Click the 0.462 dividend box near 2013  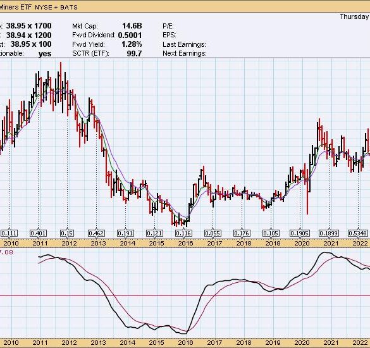click(96, 233)
